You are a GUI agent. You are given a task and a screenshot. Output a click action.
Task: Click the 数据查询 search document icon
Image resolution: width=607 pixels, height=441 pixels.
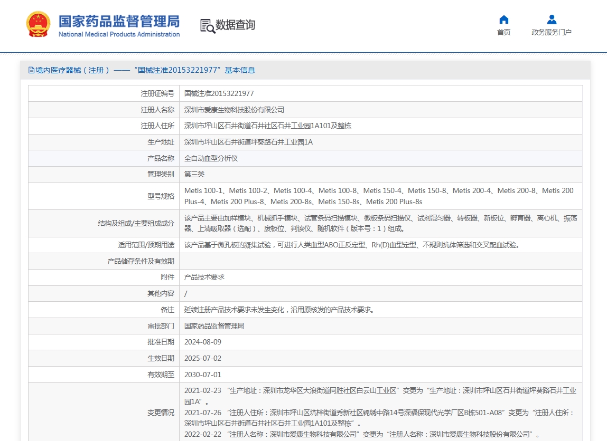208,26
